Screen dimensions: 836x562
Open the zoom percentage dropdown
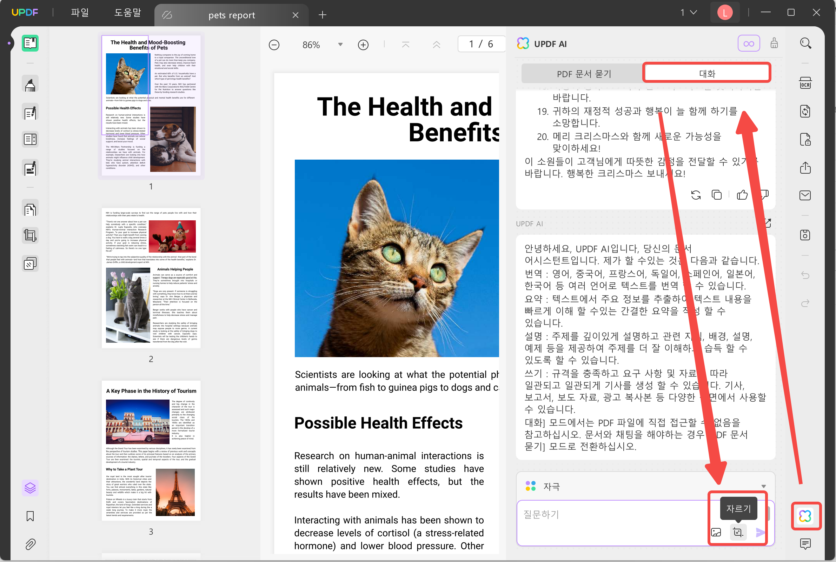(340, 44)
